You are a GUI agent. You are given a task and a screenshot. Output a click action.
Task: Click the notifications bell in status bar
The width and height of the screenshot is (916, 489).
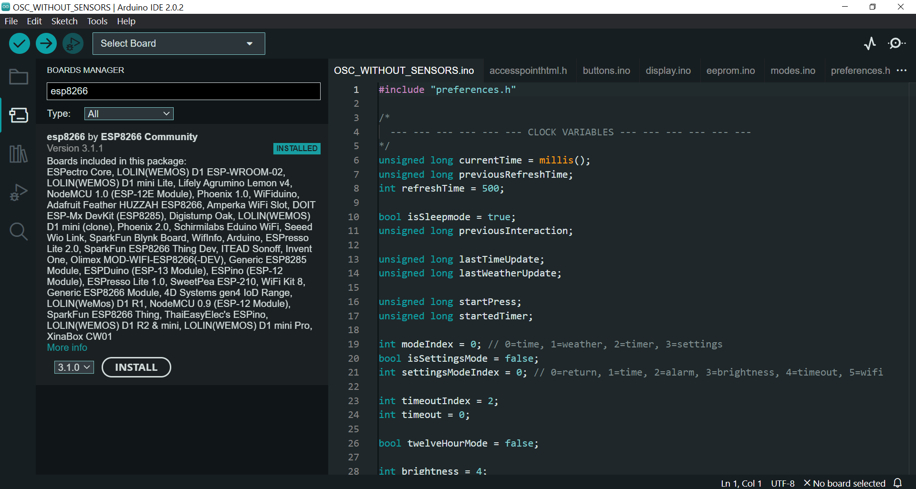897,483
